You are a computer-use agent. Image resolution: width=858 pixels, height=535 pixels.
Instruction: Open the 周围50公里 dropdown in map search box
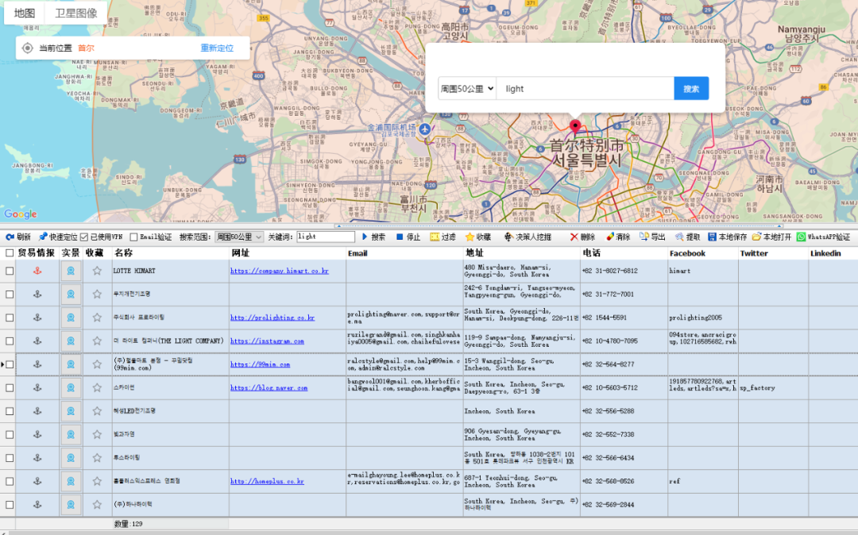[x=467, y=89]
